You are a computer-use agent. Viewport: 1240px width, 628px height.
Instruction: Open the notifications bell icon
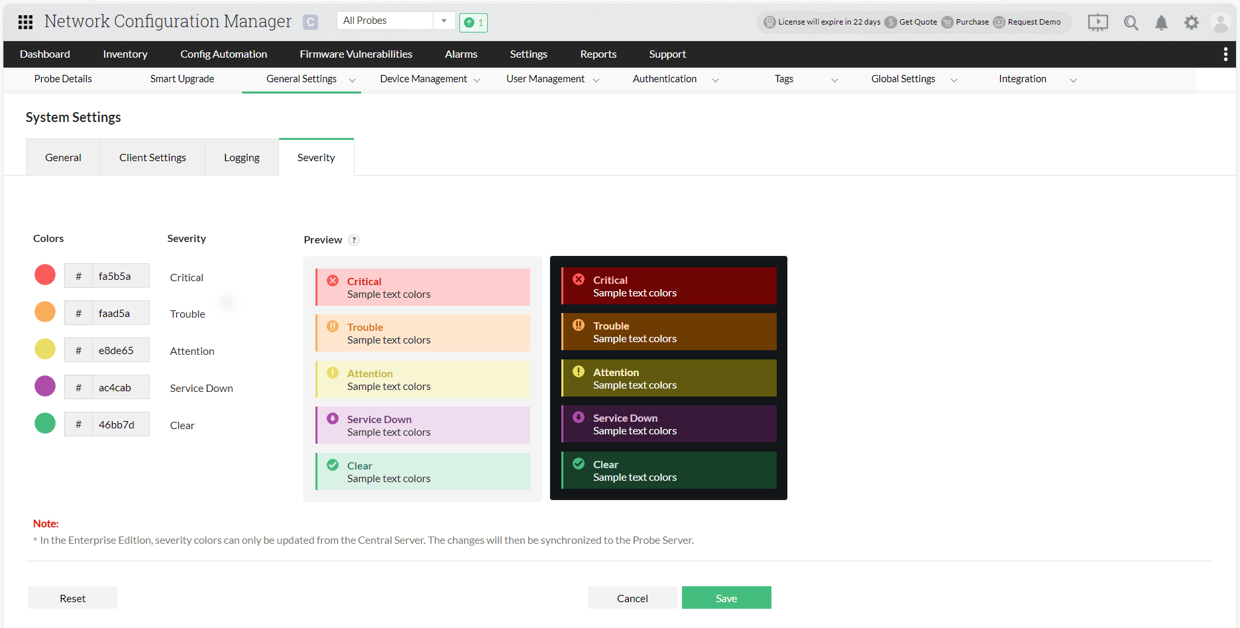(1161, 22)
